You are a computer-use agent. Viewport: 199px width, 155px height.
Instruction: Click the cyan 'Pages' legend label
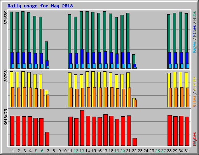195,47
